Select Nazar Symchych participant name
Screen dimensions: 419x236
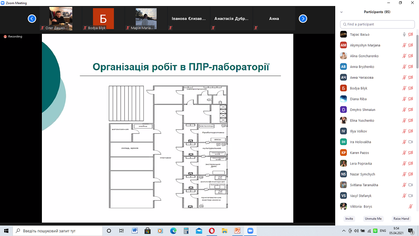pos(363,174)
